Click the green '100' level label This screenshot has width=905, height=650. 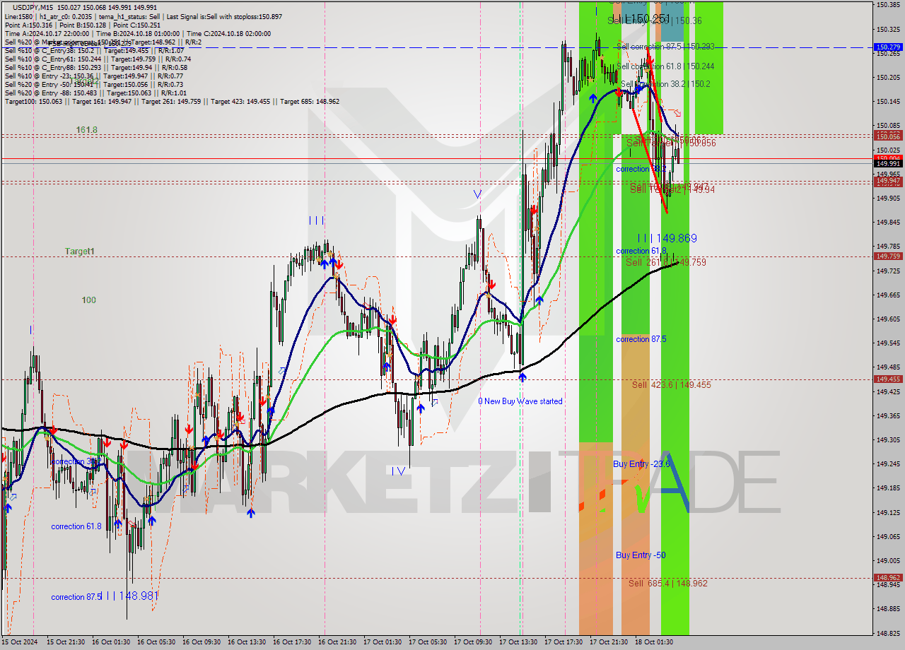click(x=88, y=300)
